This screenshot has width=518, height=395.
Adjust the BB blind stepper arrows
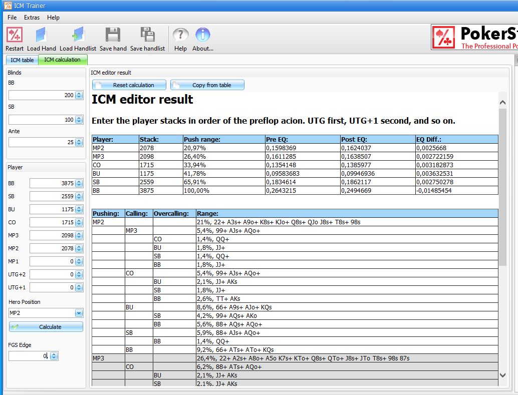click(x=79, y=95)
